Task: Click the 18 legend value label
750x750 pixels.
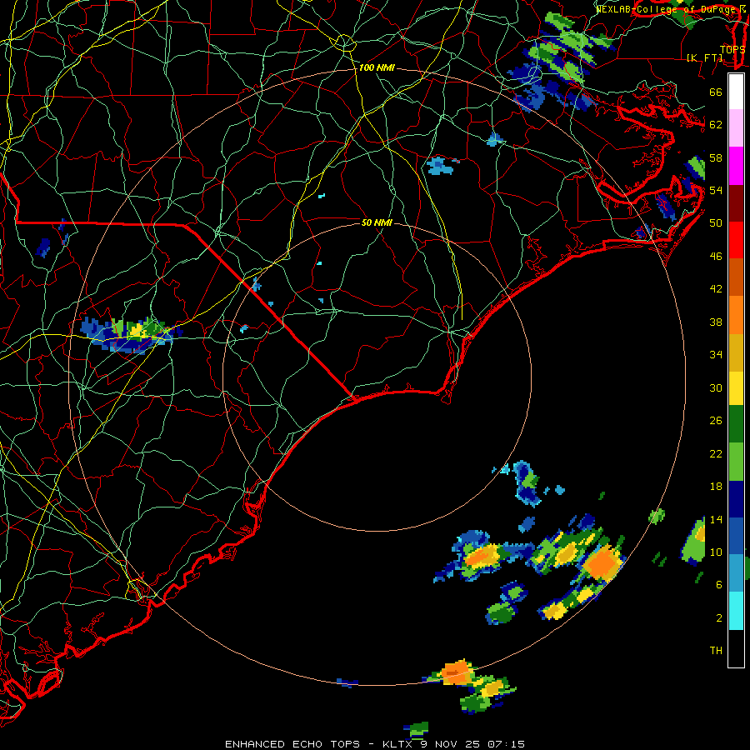Action: point(716,487)
